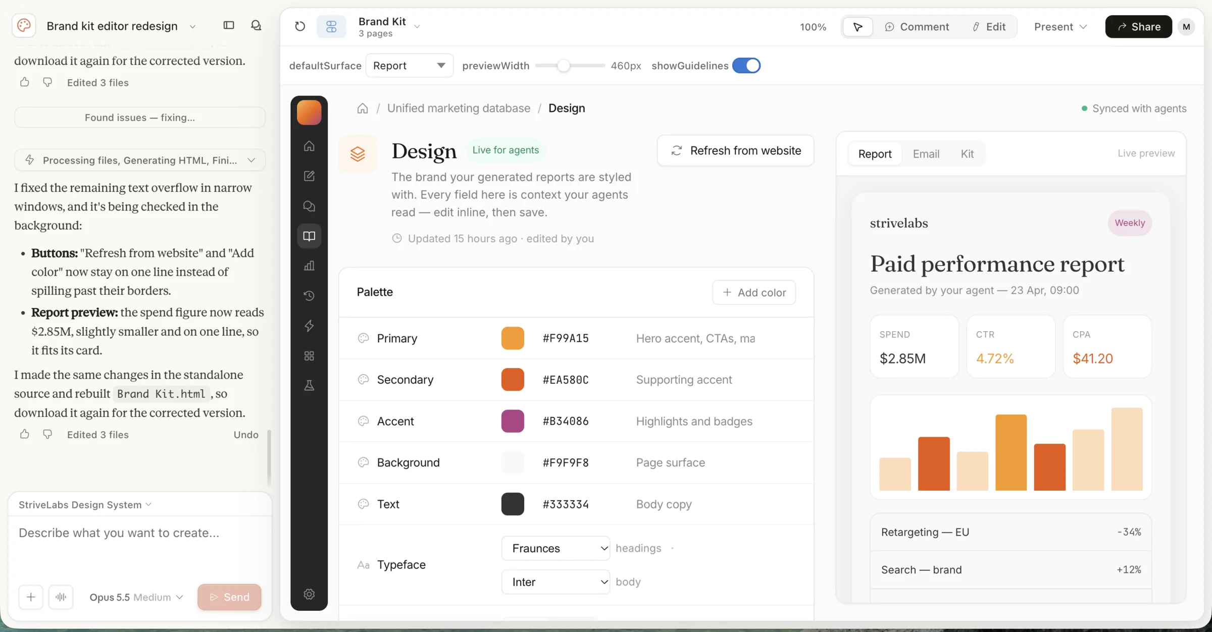Click the reload icon next to Brand Kit
The image size is (1212, 632).
coord(300,26)
